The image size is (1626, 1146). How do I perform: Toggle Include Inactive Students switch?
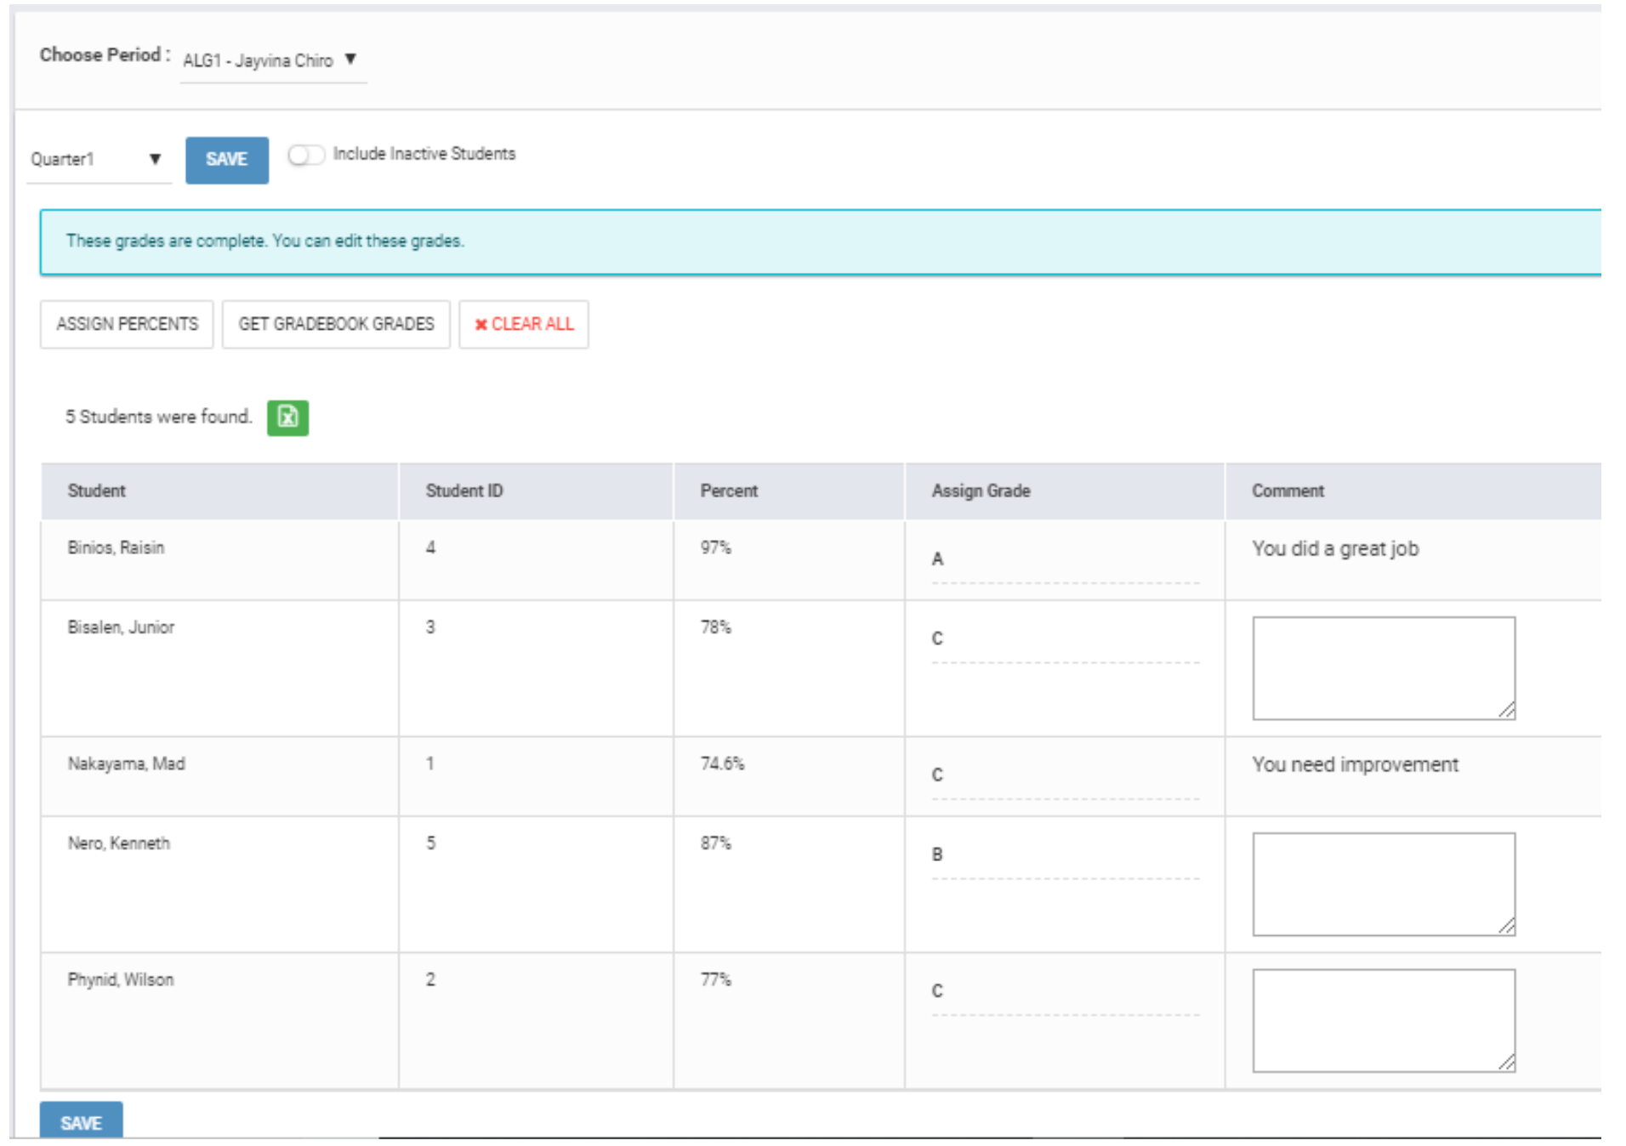[305, 155]
